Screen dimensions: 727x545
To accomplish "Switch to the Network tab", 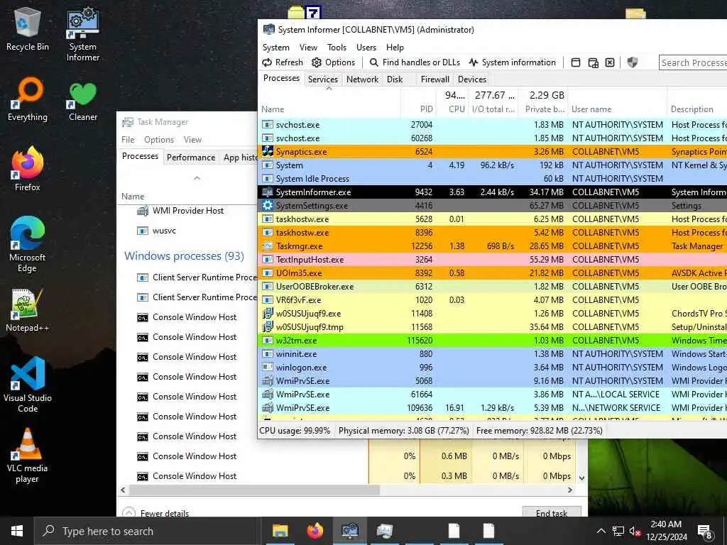I will [363, 79].
